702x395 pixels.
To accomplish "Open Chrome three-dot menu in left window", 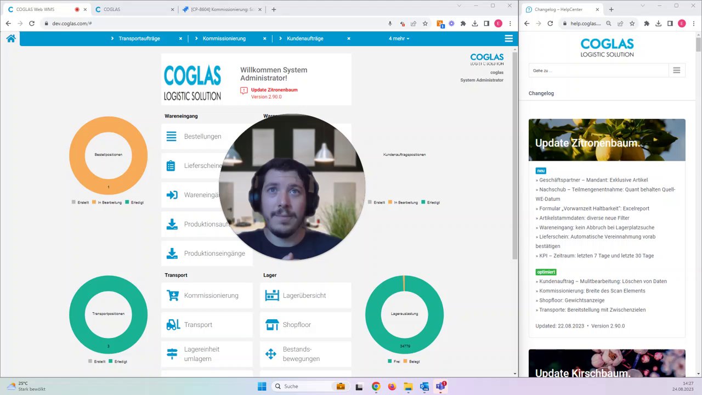I will coord(510,24).
